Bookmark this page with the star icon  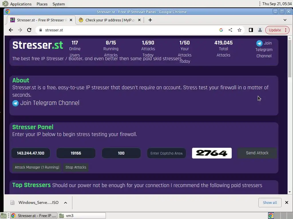coord(239,30)
